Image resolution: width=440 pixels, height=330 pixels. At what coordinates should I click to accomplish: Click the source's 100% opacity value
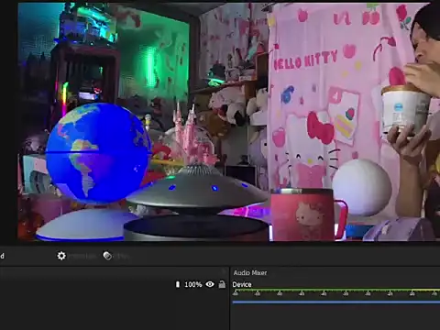(193, 284)
